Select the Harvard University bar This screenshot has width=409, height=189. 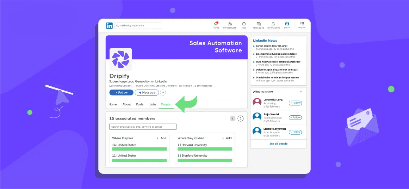tap(205, 149)
